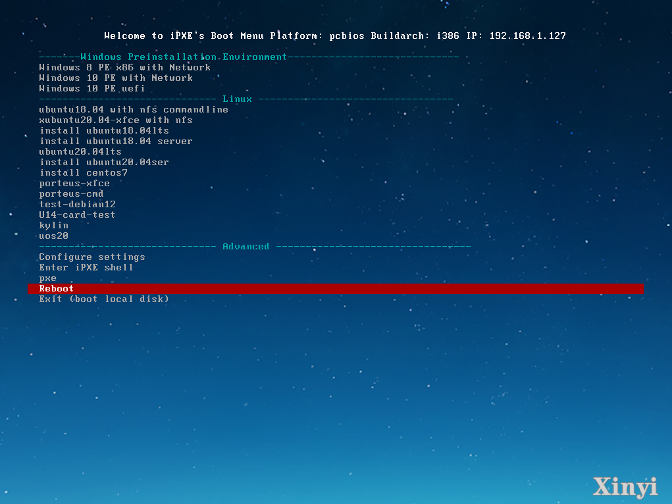
Task: Select uos20 boot entry
Action: [x=53, y=236]
